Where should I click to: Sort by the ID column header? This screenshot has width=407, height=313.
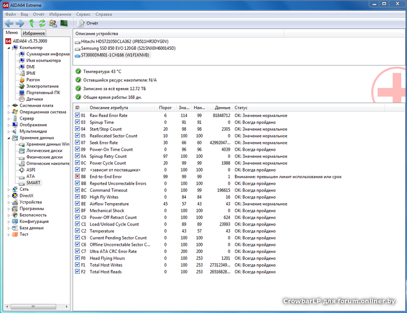click(x=80, y=107)
